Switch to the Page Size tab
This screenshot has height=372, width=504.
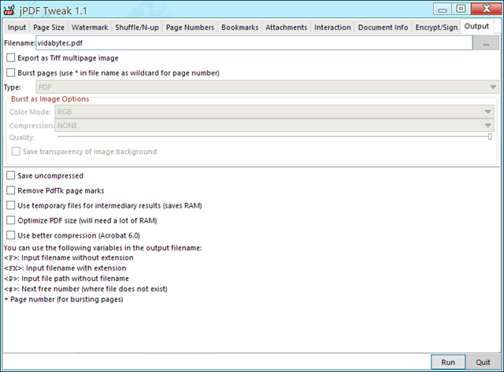(x=49, y=28)
